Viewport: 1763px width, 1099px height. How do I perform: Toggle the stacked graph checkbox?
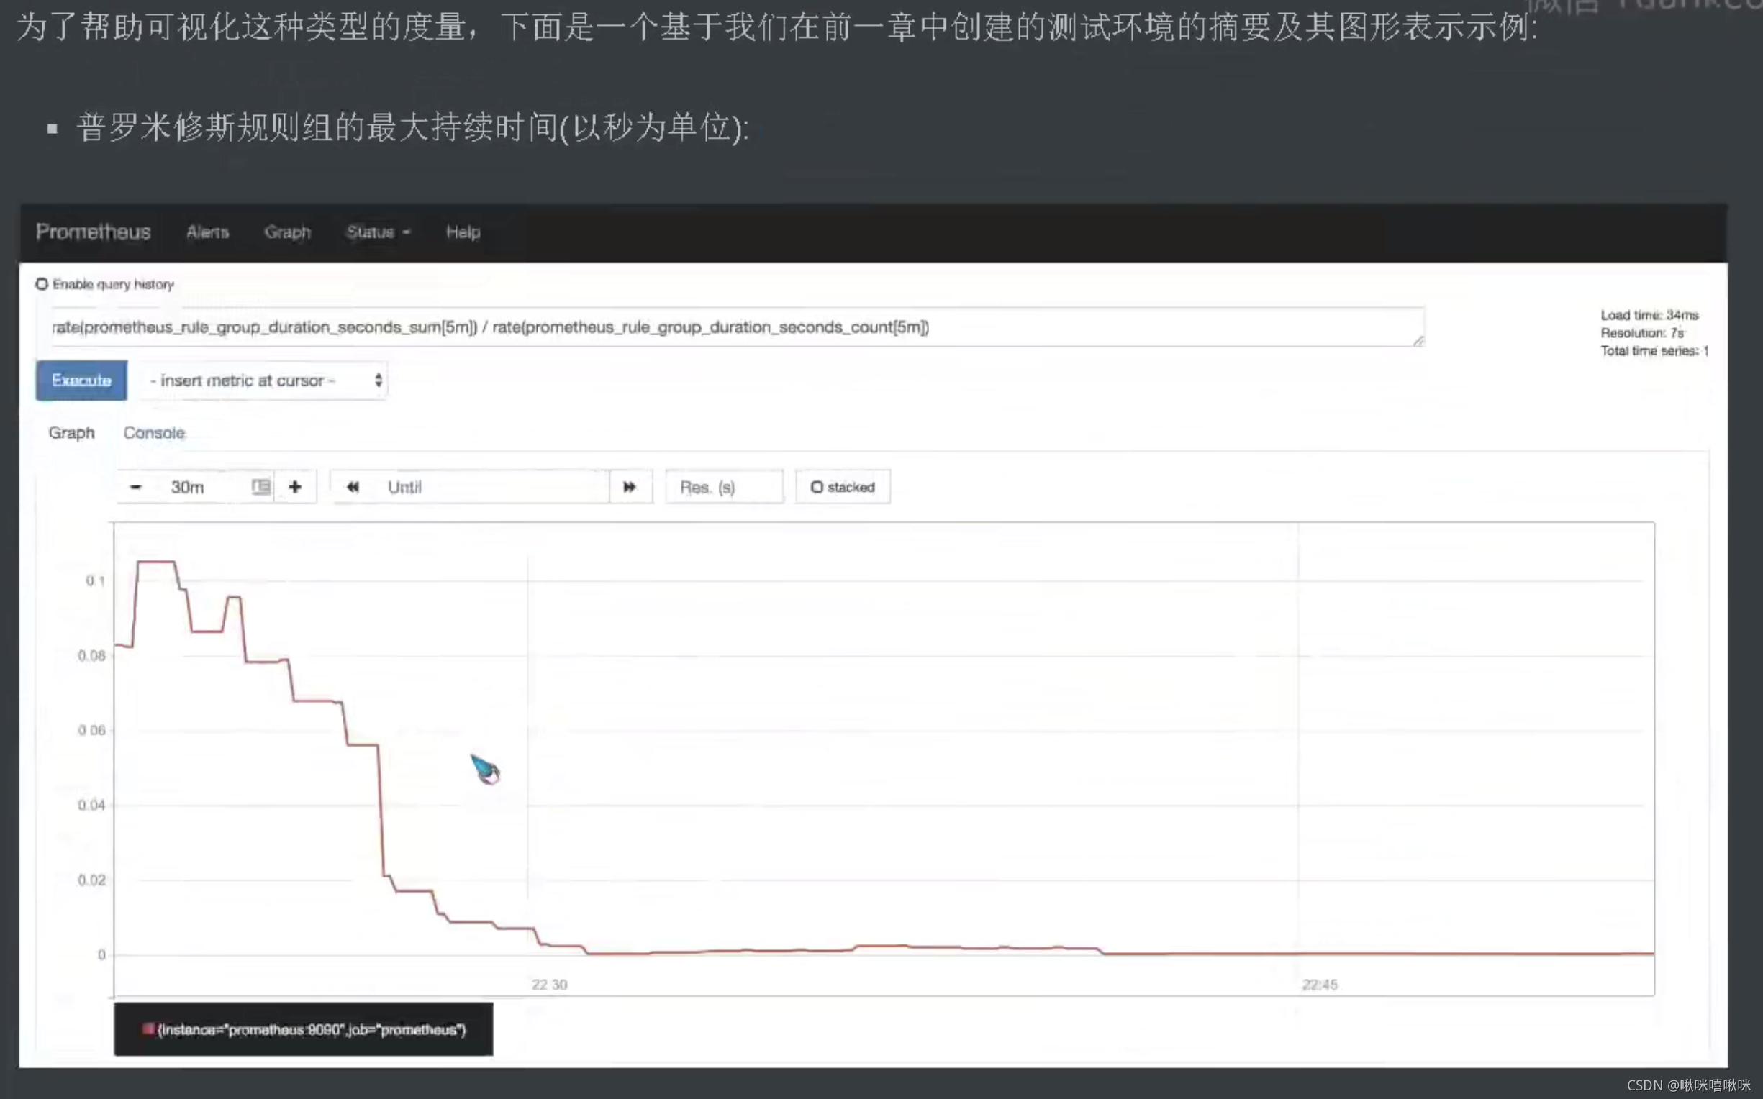817,487
